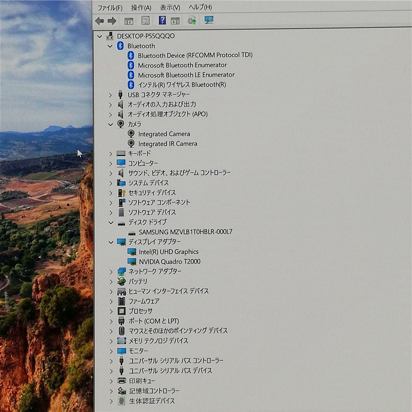
Task: Select SAMSUNG MZVLB1T0HBLR-000L7 disk drive
Action: [185, 232]
